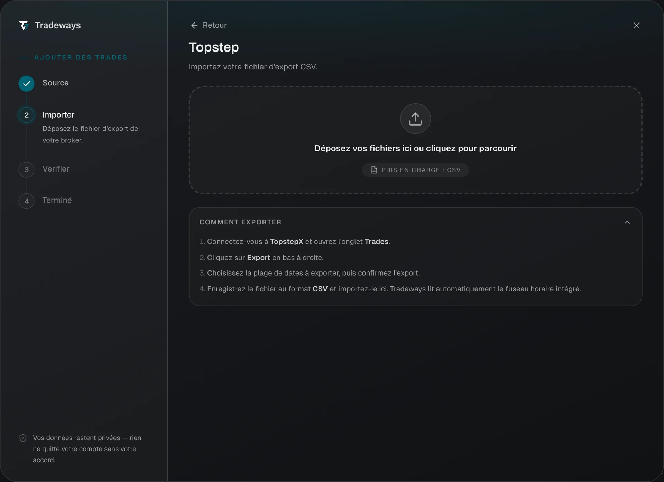Select step 2 circle Importer
This screenshot has height=482, width=664.
pos(27,115)
